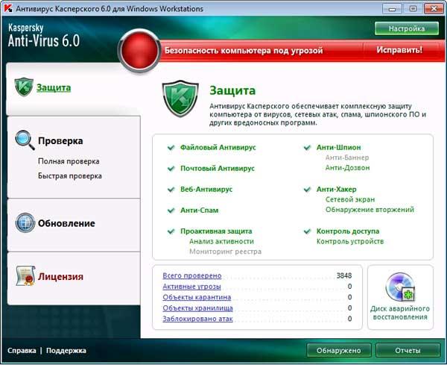Select disabled Анти-Баннер subcomponent
This screenshot has height=365, width=447.
(347, 157)
